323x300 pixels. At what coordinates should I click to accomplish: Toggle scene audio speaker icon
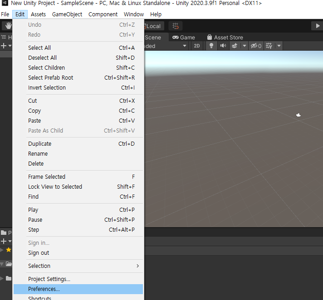(223, 46)
